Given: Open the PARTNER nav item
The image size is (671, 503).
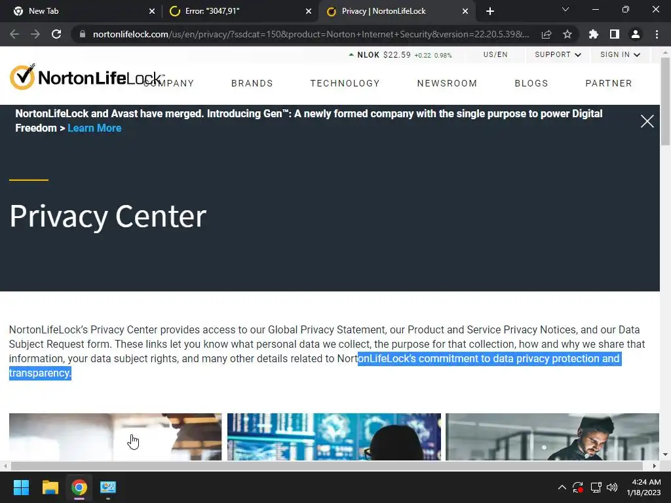Looking at the screenshot, I should click(x=609, y=83).
